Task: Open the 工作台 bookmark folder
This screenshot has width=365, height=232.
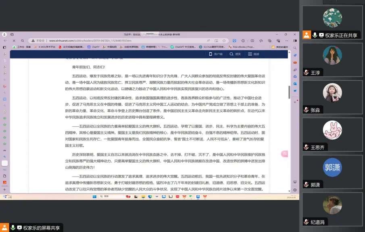Action: pos(22,47)
